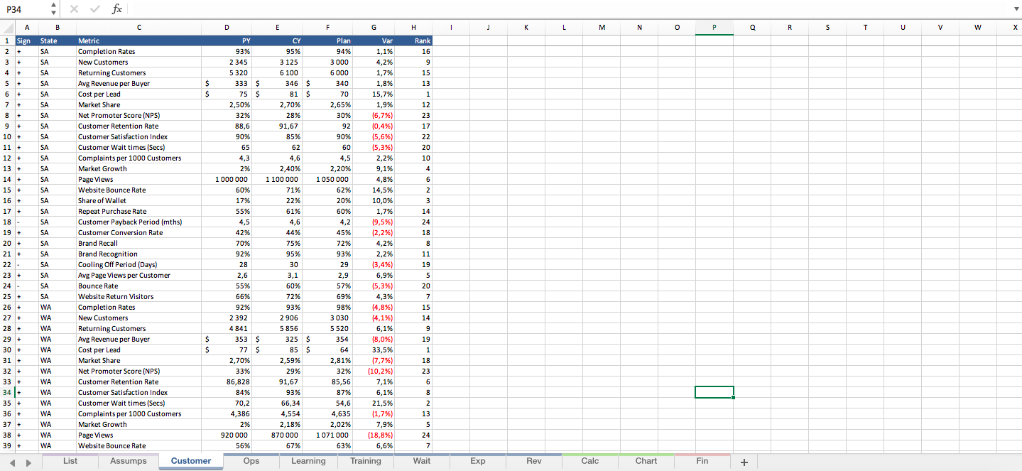
Task: Click the Name Box up stepper arrow
Action: 53,6
